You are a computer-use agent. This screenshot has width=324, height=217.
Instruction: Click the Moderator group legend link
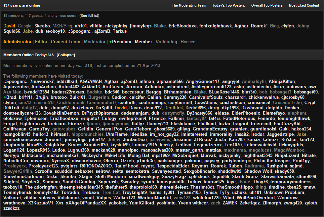[x=95, y=42]
